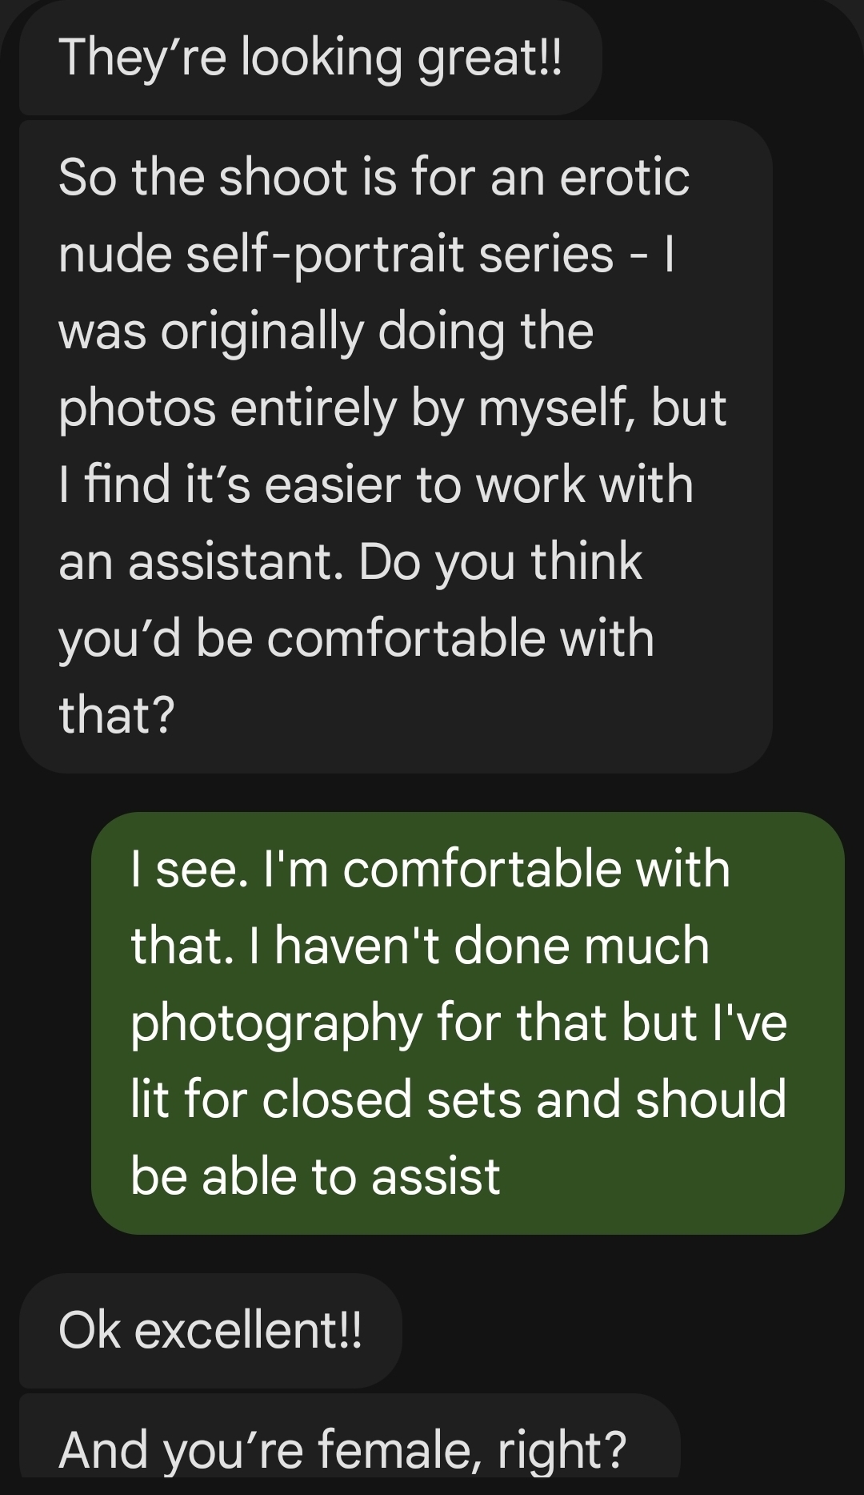The height and width of the screenshot is (1495, 864).
Task: Click the line "I find it's easier to work with"
Action: coord(375,484)
